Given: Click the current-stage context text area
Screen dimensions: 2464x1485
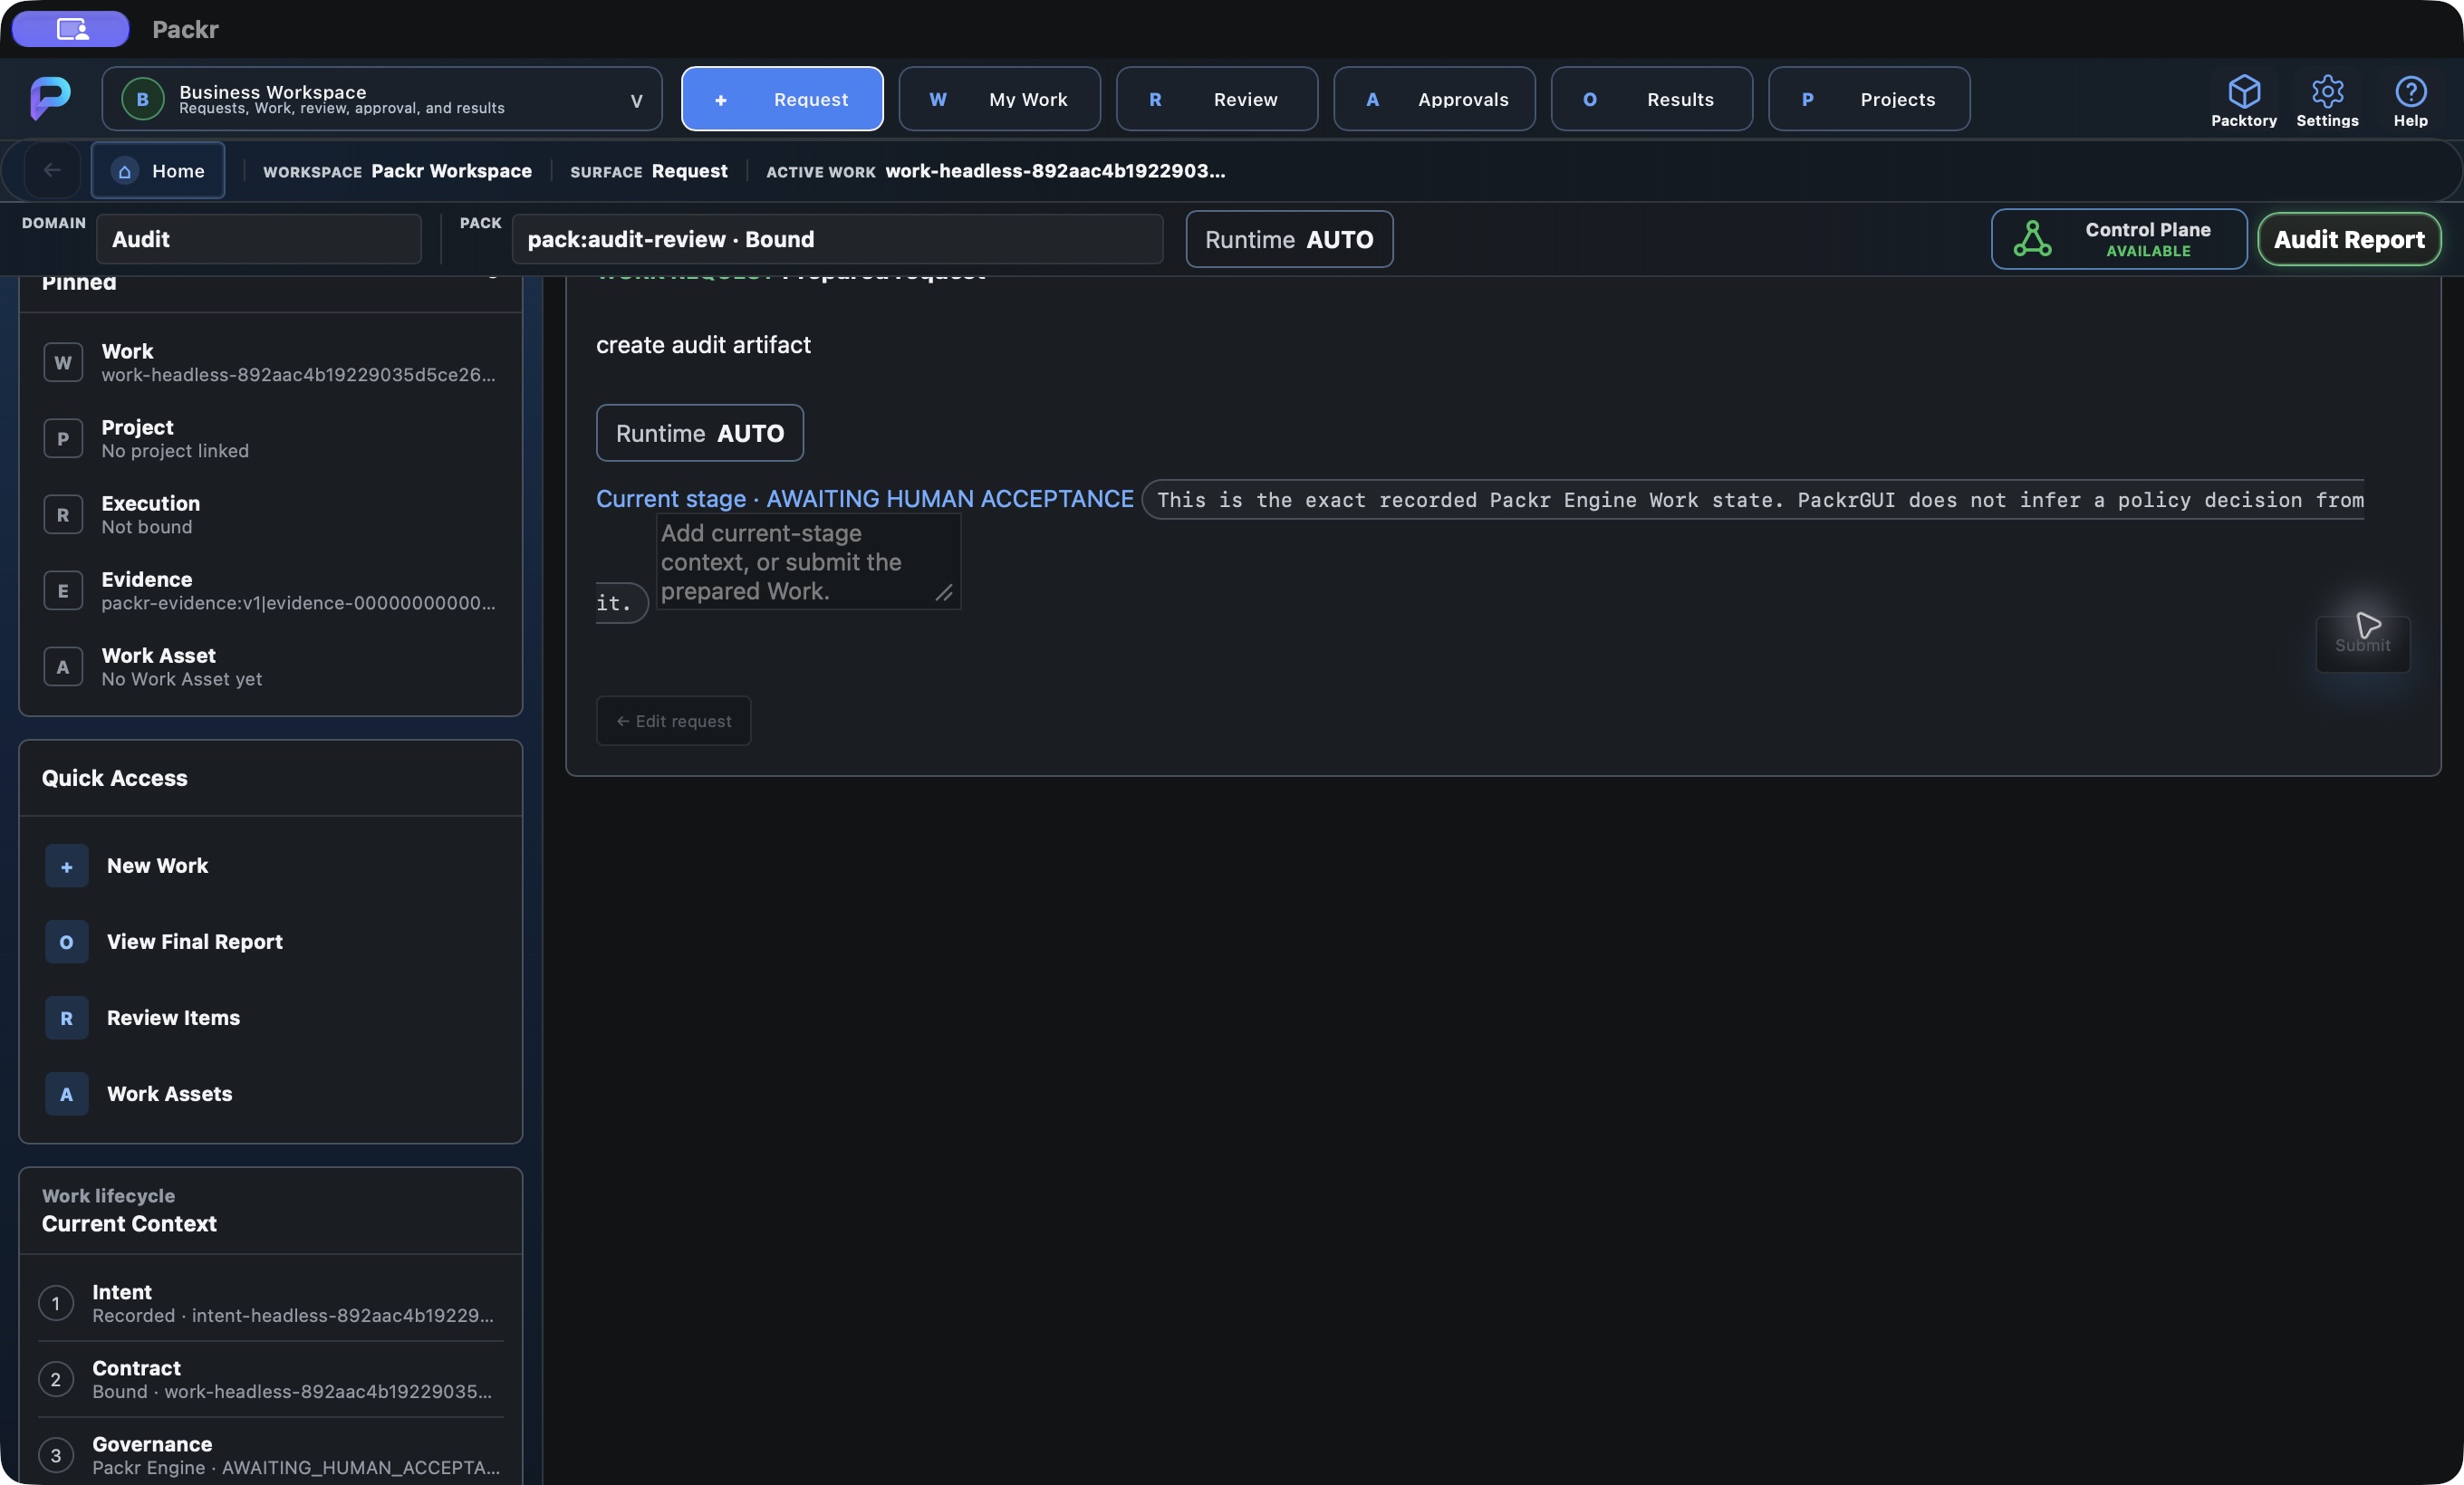Looking at the screenshot, I should pyautogui.click(x=808, y=561).
